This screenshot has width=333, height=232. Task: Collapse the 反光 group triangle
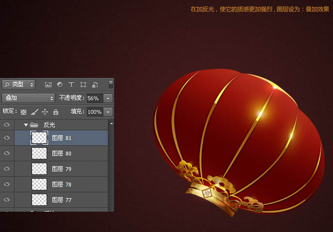(26, 125)
